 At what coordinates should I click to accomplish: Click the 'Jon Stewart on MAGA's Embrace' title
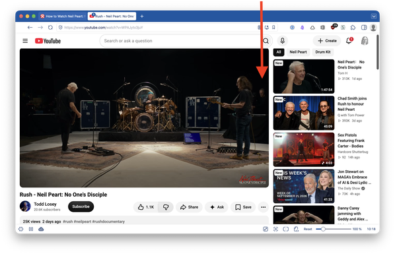coord(354,177)
